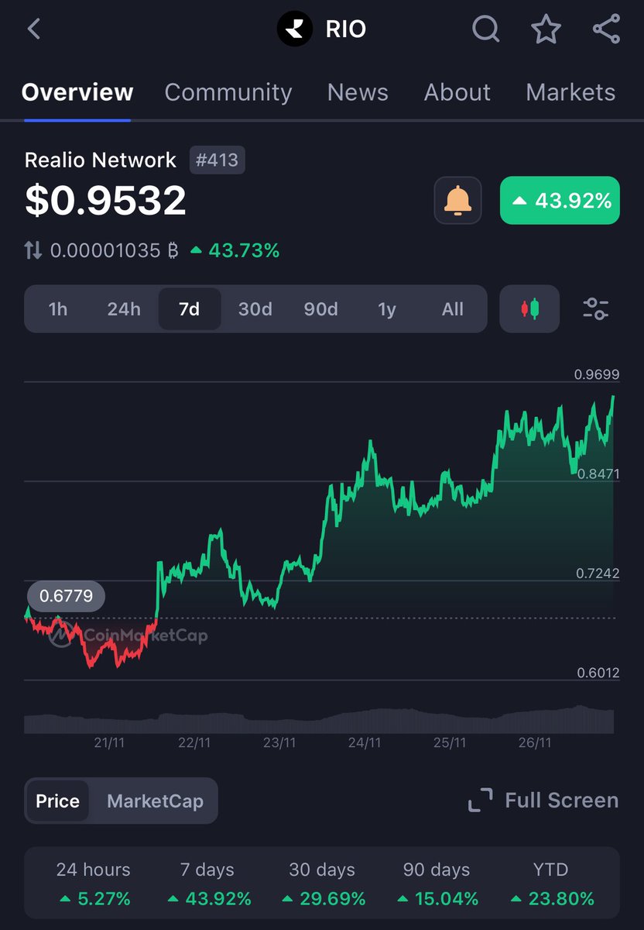Select the 7d chart range
The width and height of the screenshot is (644, 930).
[190, 309]
